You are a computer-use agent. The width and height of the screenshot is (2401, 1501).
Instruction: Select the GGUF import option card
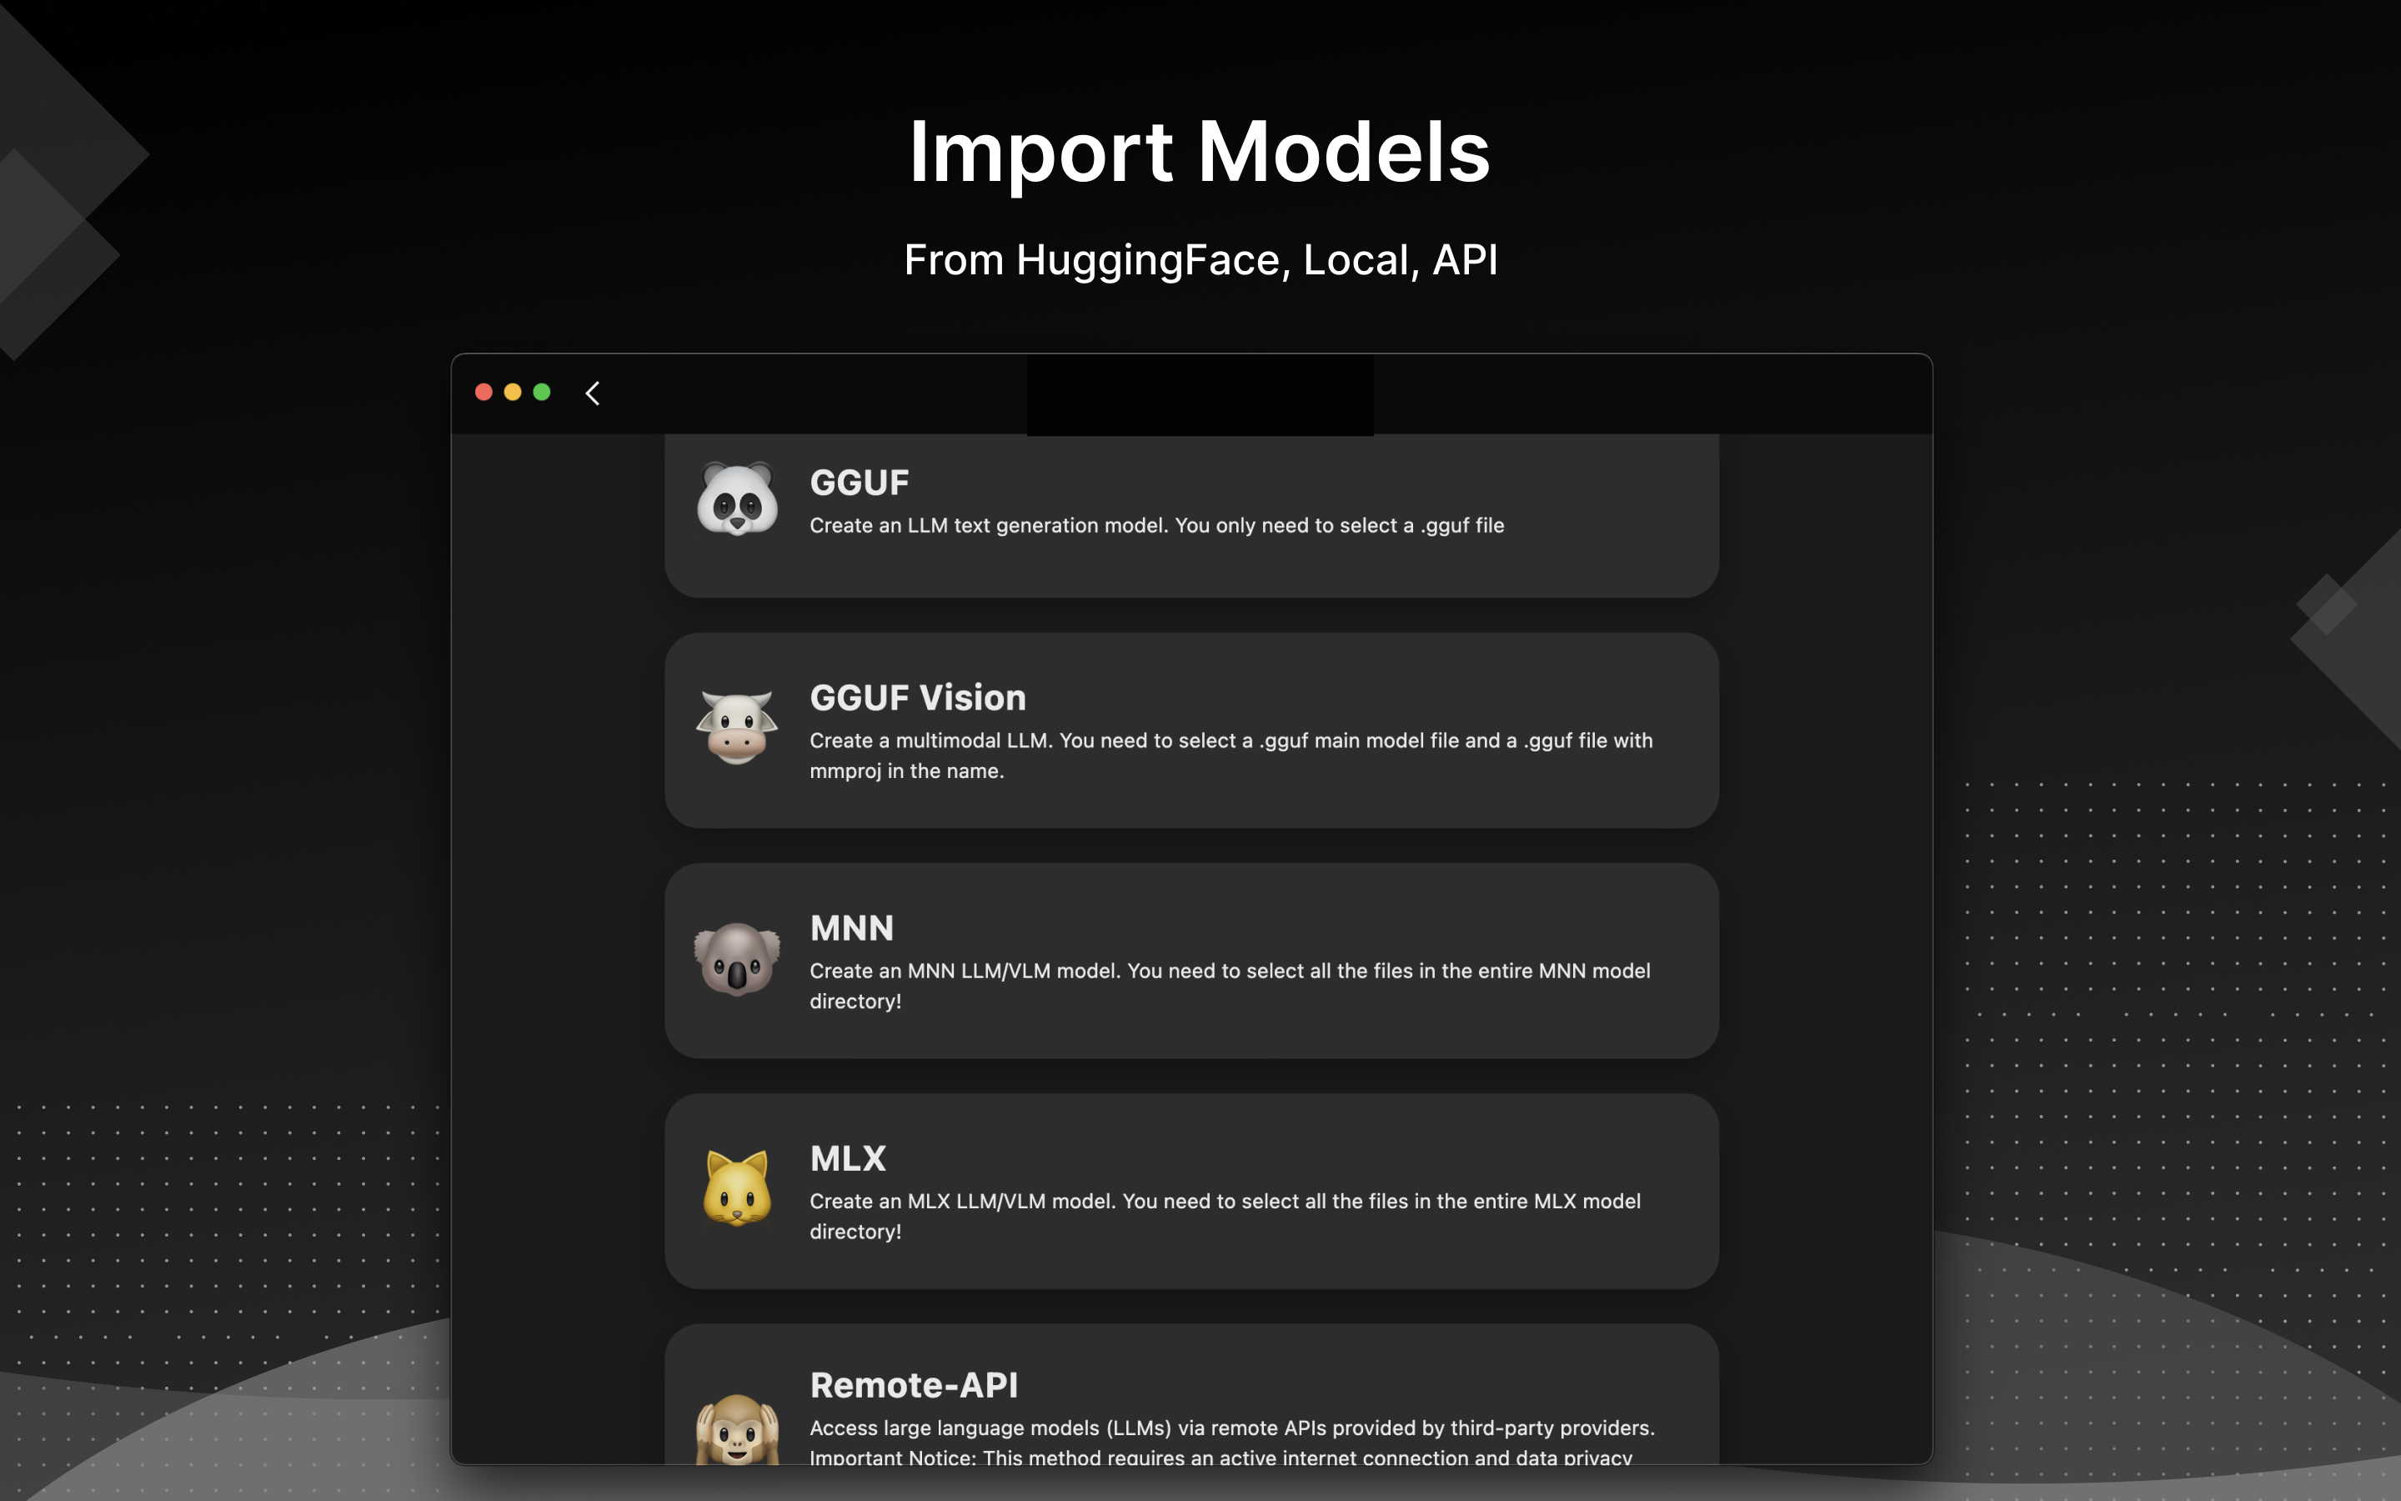click(1190, 511)
